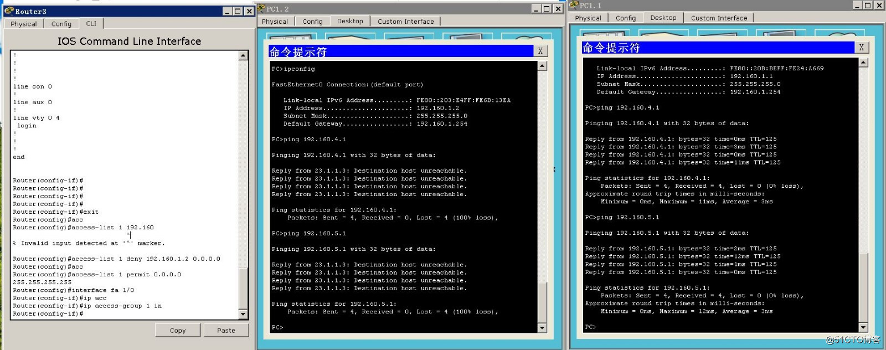Click scroll-down arrow in PC1.2 command prompt
This screenshot has width=886, height=350.
[x=542, y=328]
